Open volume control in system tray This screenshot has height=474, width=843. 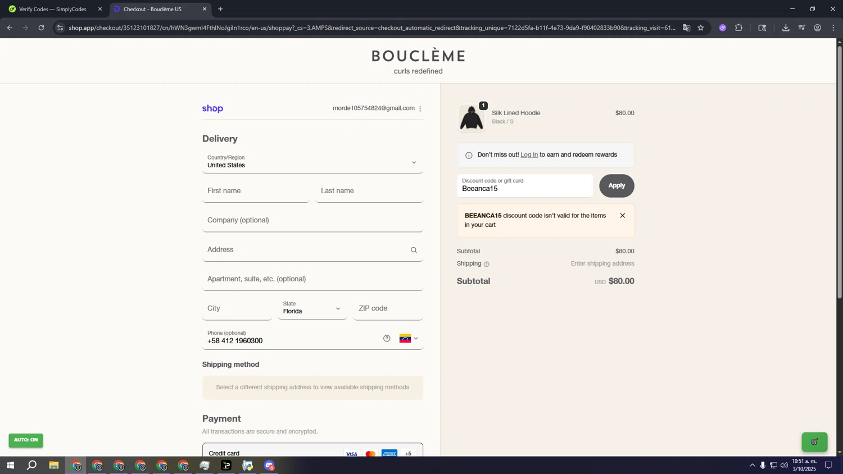point(784,465)
